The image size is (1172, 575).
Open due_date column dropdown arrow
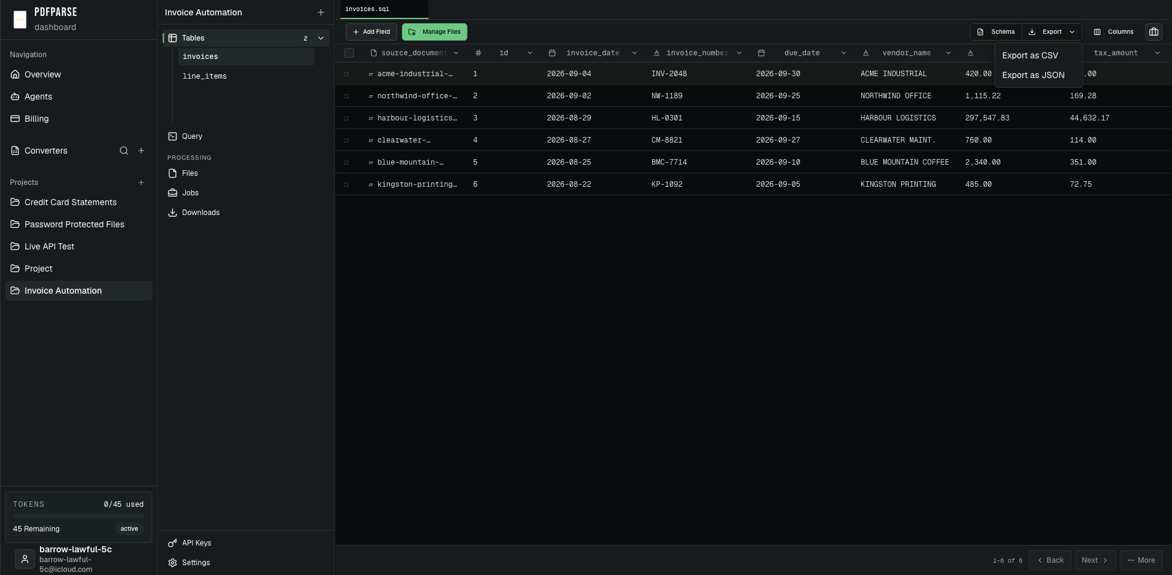[843, 53]
